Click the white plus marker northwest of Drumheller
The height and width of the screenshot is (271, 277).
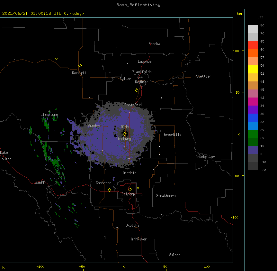point(197,121)
